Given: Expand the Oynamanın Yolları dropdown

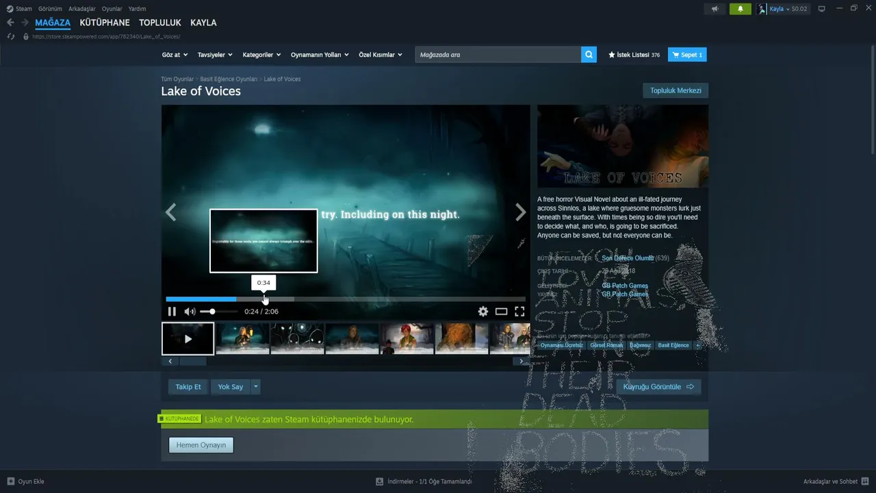Looking at the screenshot, I should (x=320, y=55).
